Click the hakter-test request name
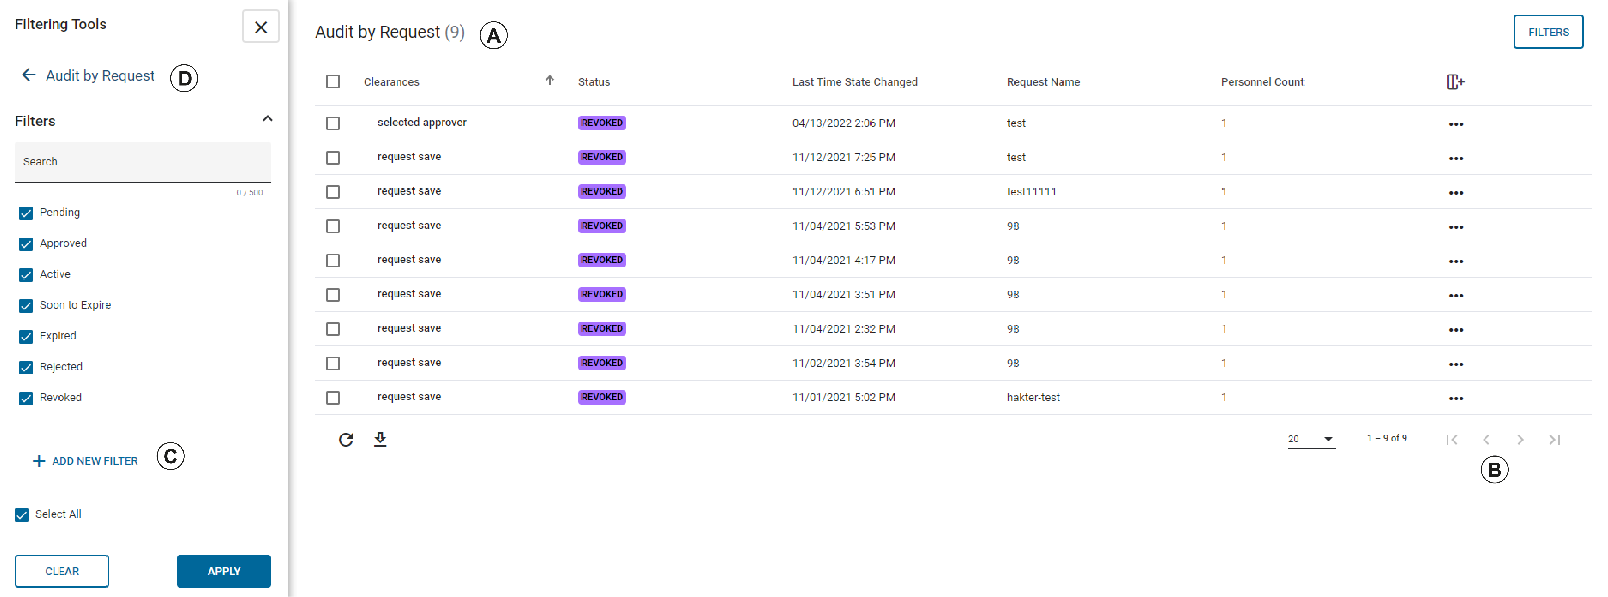Viewport: 1608px width, 597px height. pos(1033,397)
